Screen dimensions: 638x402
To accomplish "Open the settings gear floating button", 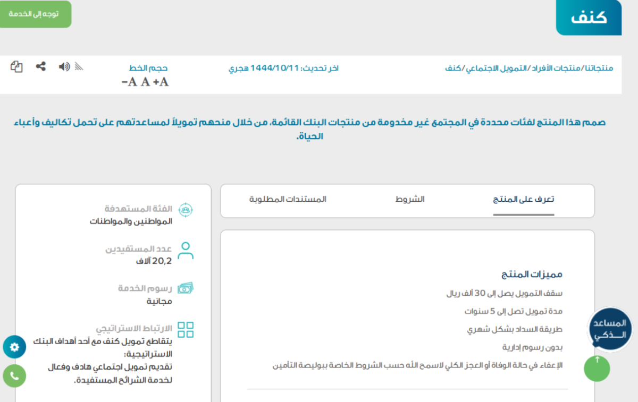I will pyautogui.click(x=14, y=347).
